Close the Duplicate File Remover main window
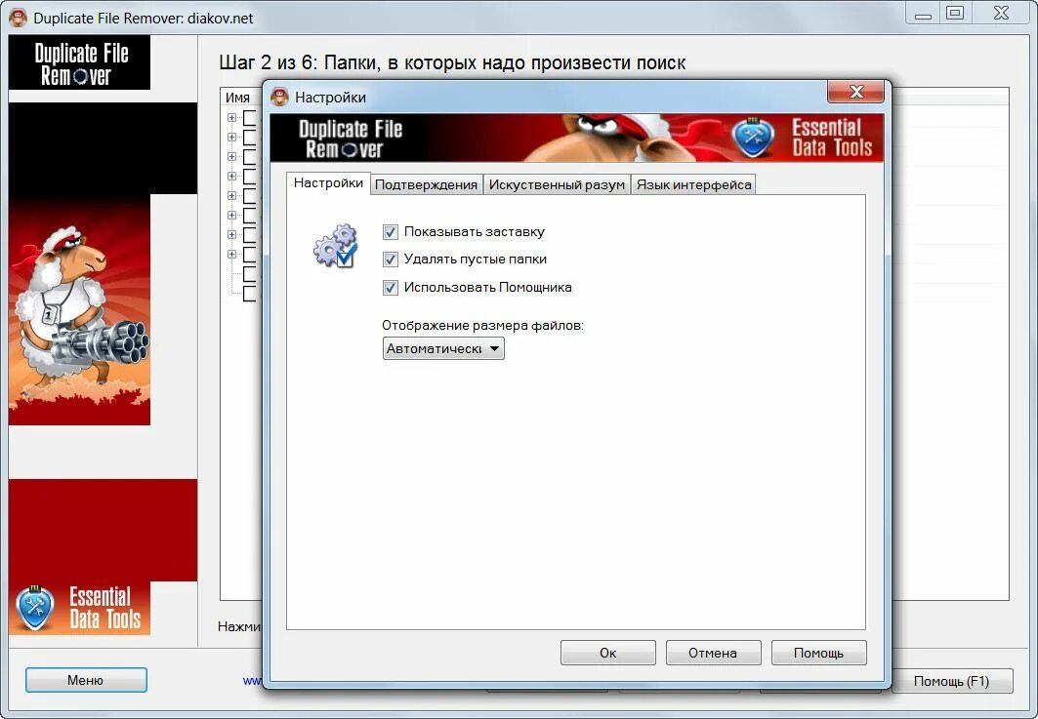The height and width of the screenshot is (719, 1038). click(1002, 14)
